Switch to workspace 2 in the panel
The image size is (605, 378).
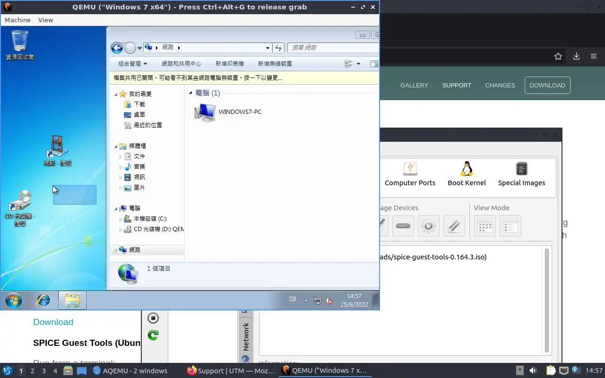[x=32, y=371]
